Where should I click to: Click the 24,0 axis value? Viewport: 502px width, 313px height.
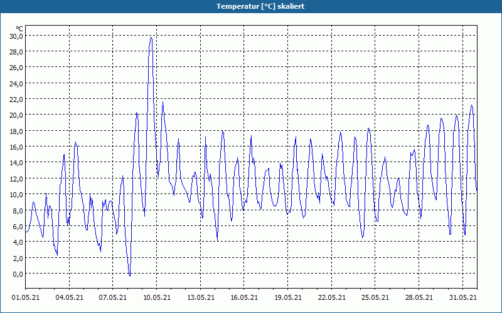pyautogui.click(x=16, y=84)
